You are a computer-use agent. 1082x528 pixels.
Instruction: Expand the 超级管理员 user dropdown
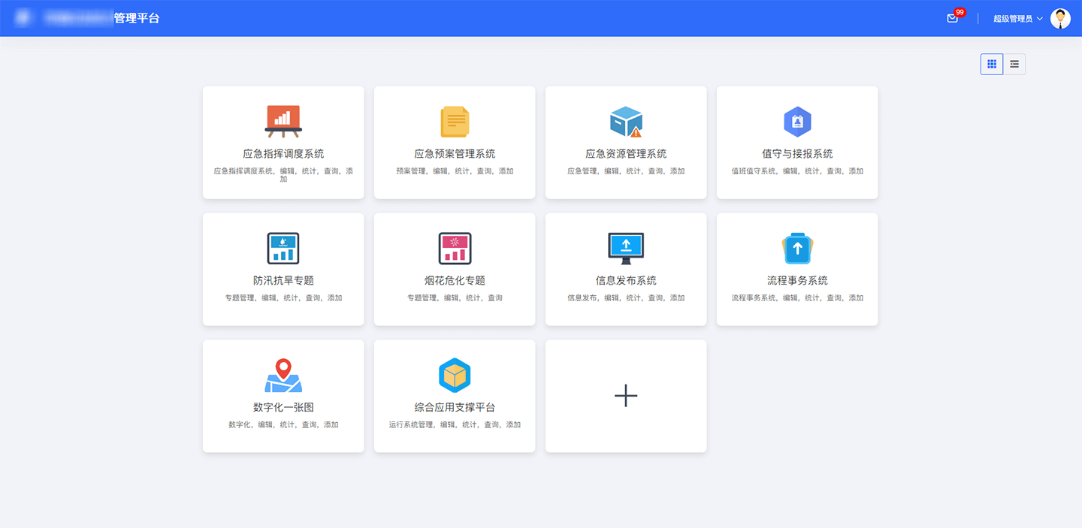1013,19
